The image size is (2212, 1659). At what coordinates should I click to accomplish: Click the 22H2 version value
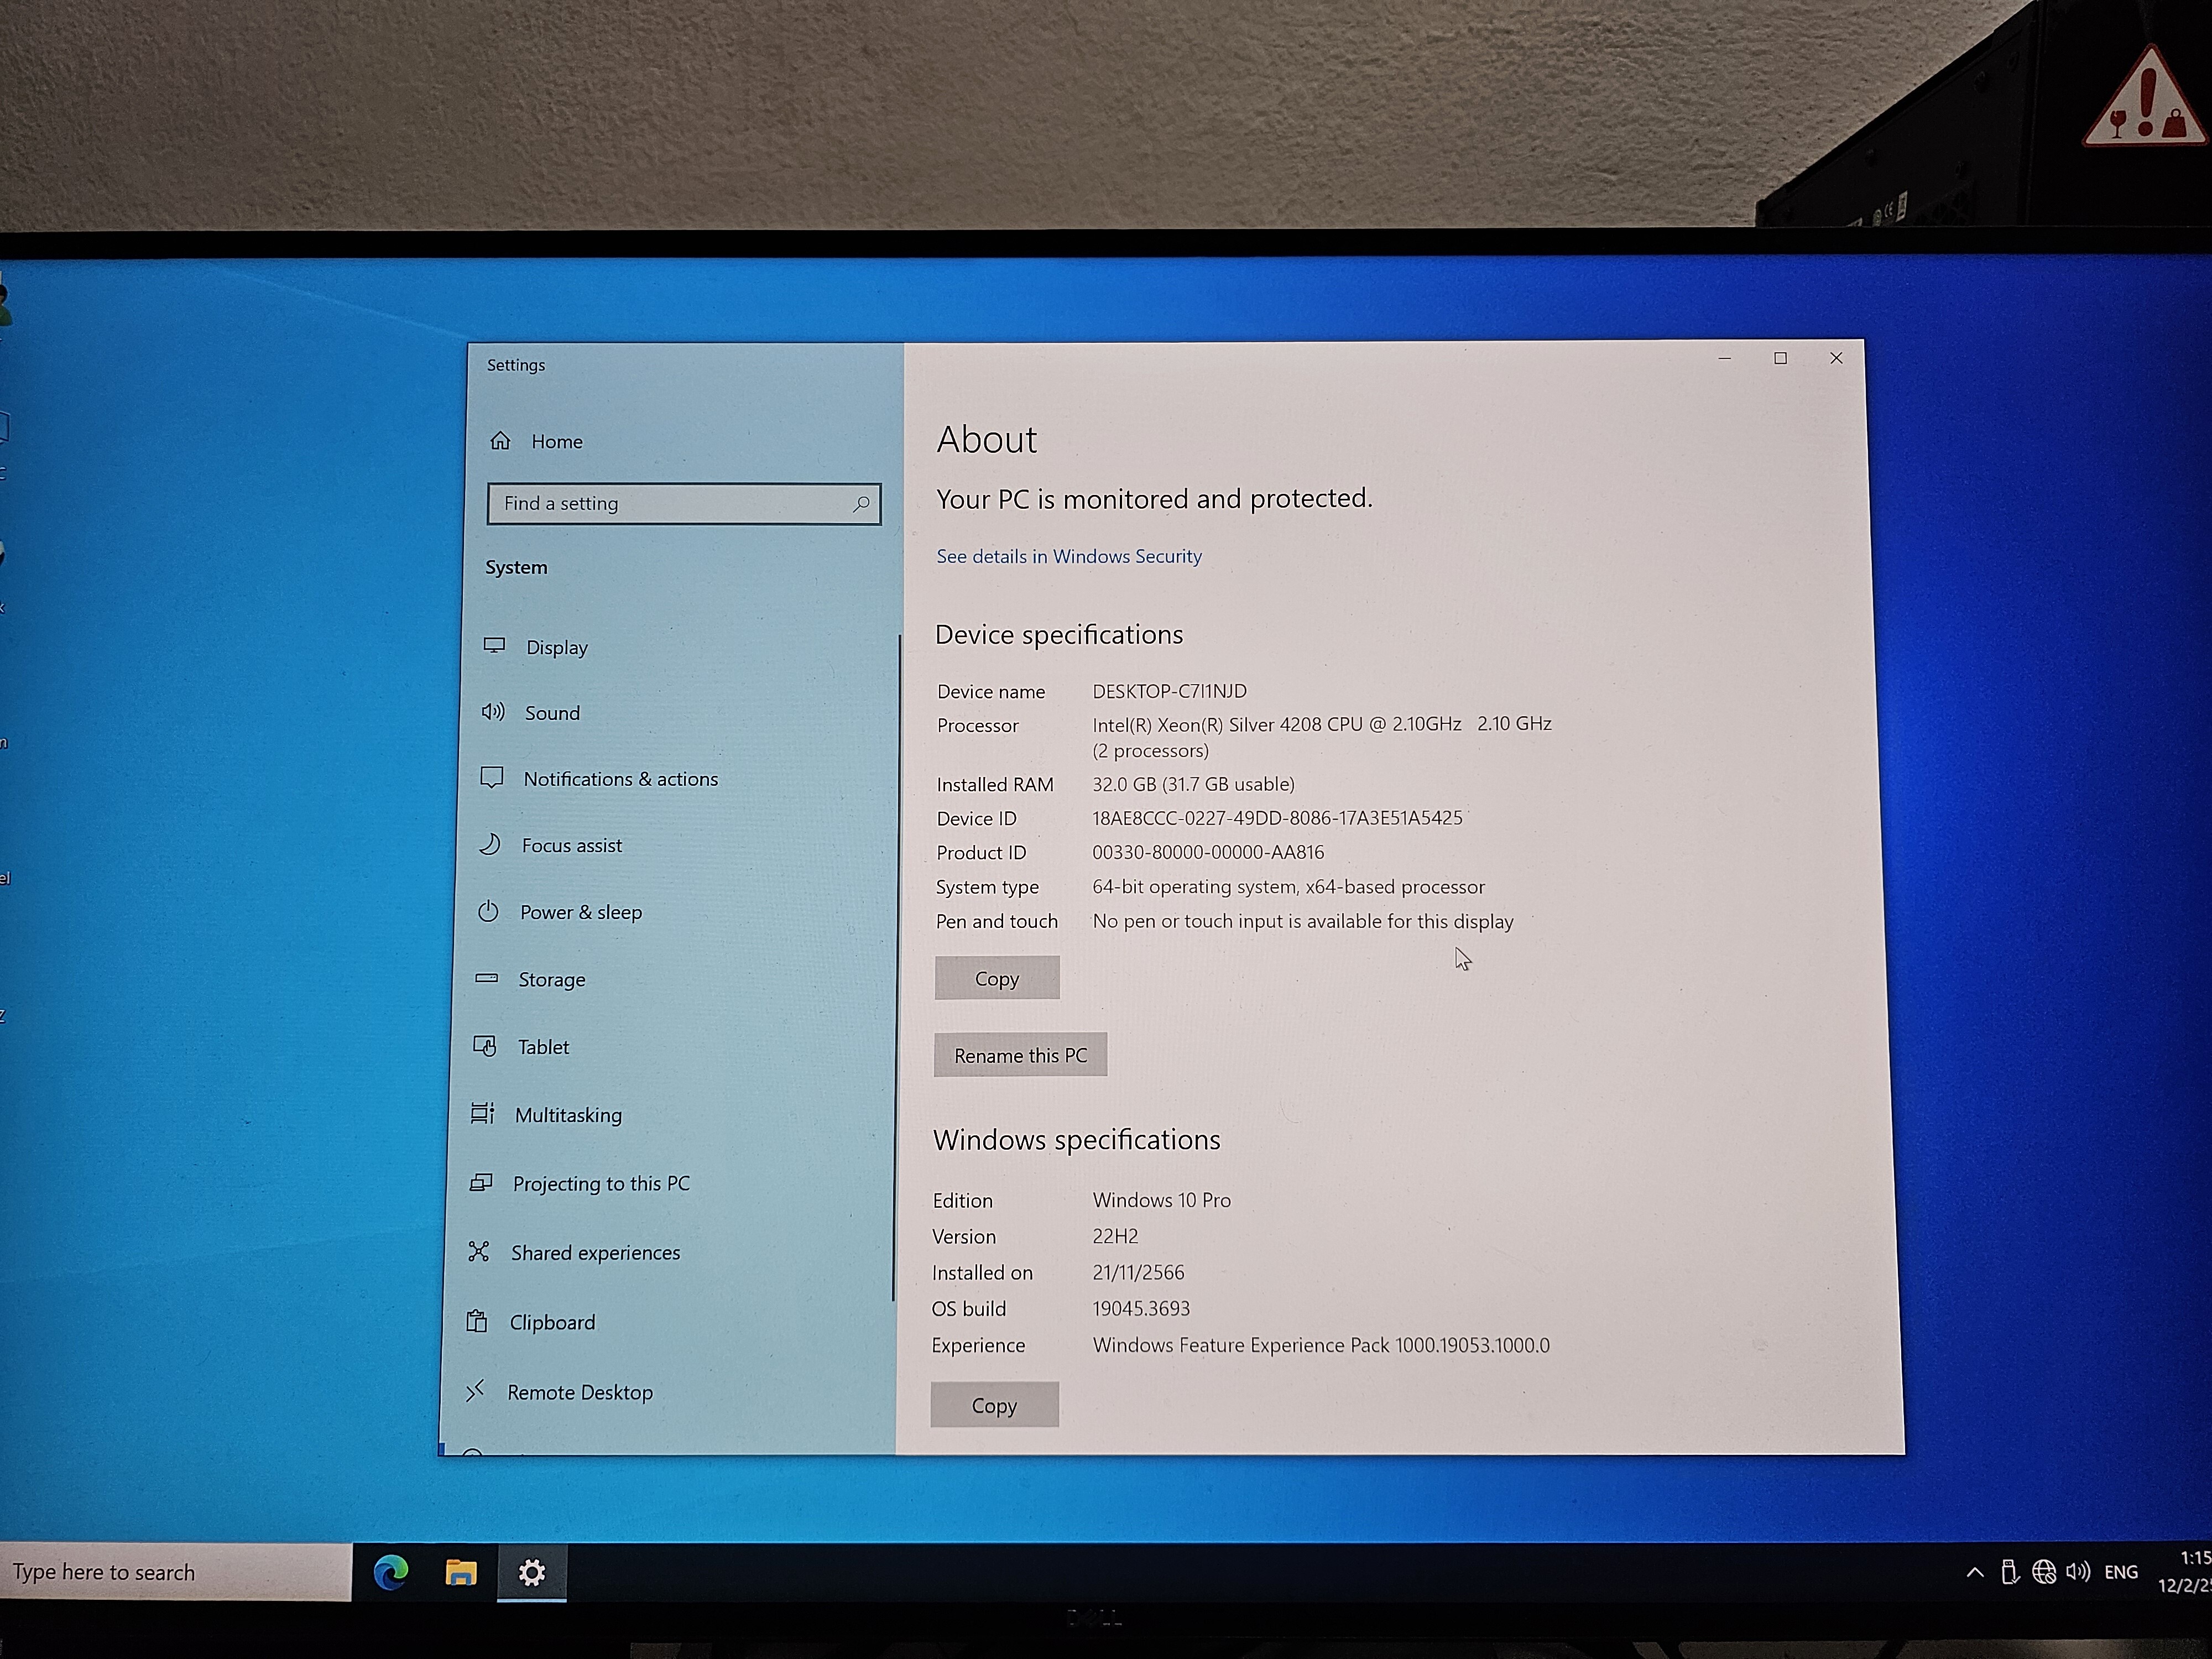coord(1115,1236)
